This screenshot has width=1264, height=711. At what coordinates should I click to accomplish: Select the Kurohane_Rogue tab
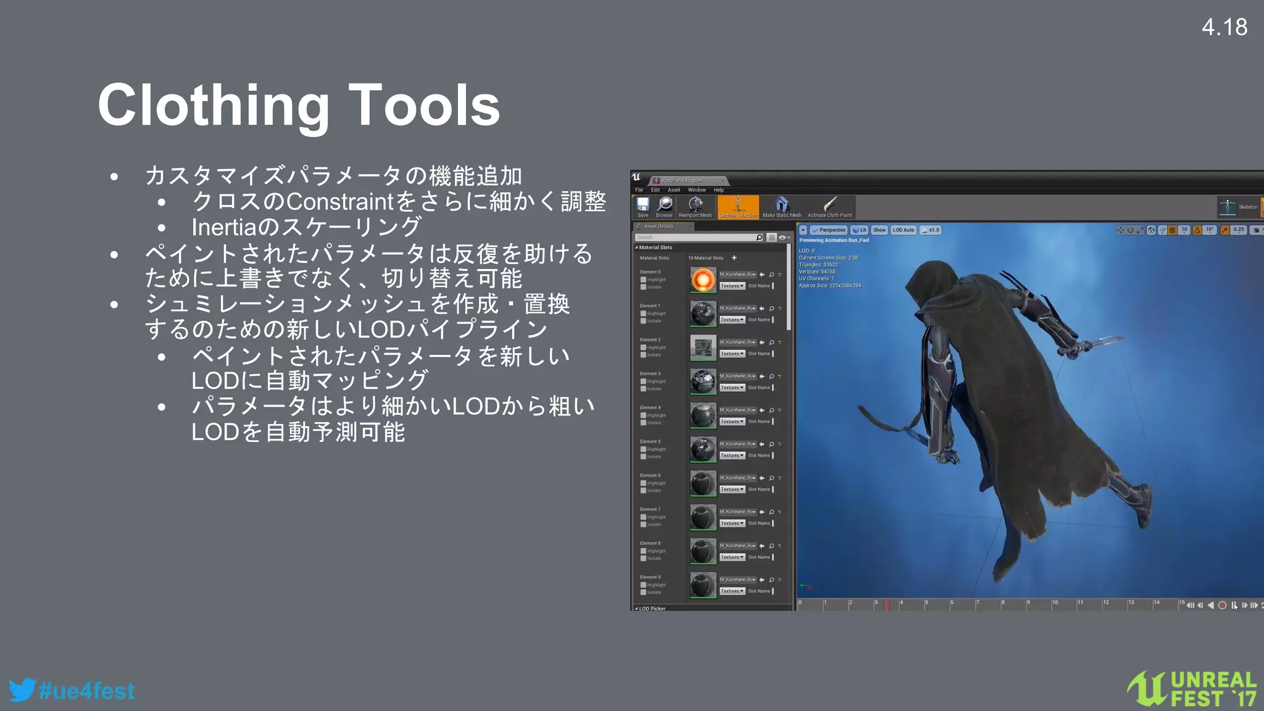pos(688,181)
